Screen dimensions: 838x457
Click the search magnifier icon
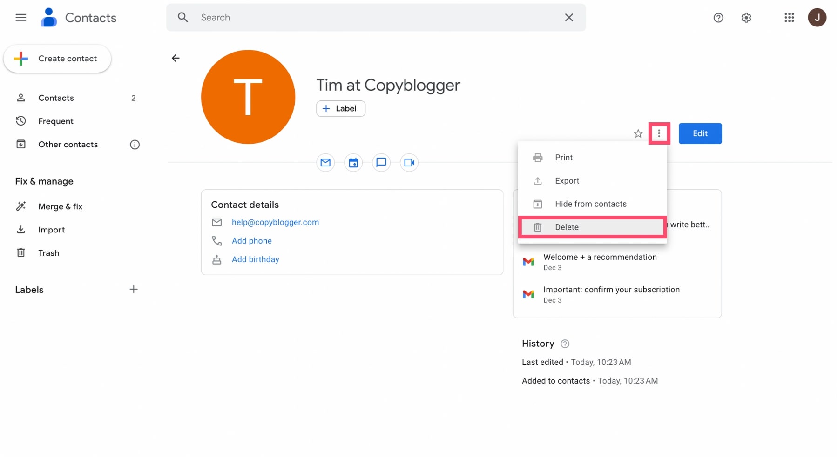(x=183, y=18)
